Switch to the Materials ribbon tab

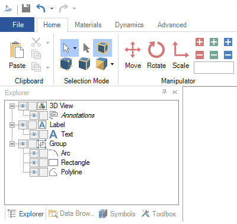click(88, 25)
